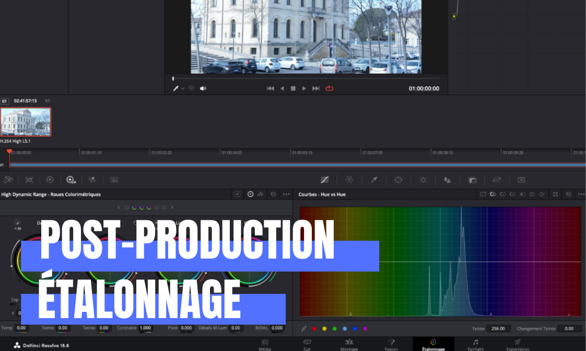
Task: Reset the curves with the reset icon
Action: [x=569, y=194]
